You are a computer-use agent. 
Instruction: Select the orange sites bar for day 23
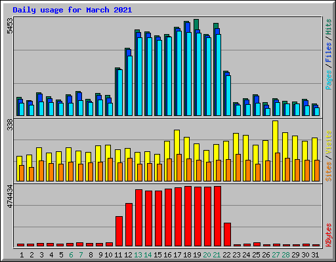point(238,168)
